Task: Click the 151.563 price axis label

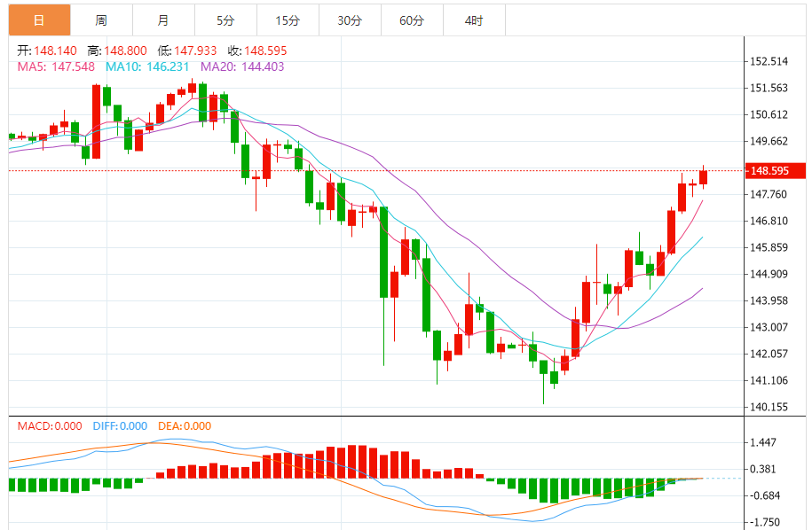Action: pyautogui.click(x=769, y=88)
